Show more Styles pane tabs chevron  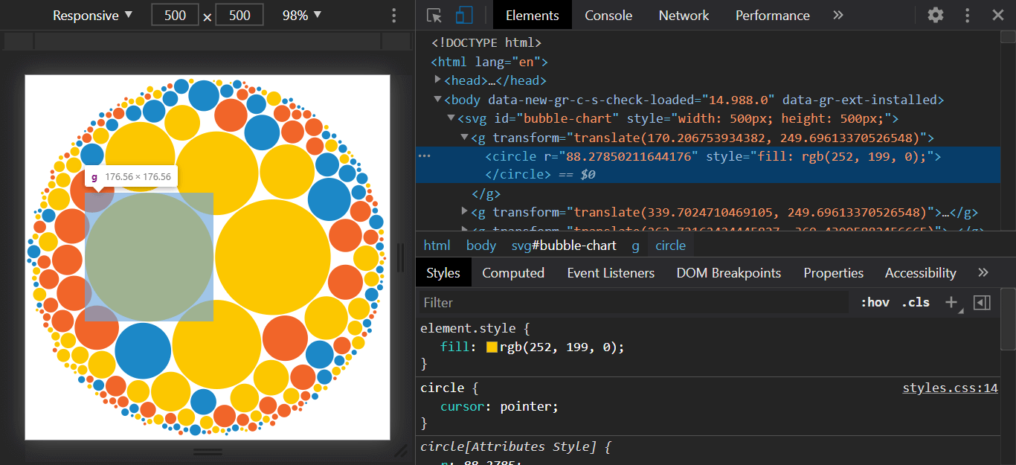click(x=983, y=273)
